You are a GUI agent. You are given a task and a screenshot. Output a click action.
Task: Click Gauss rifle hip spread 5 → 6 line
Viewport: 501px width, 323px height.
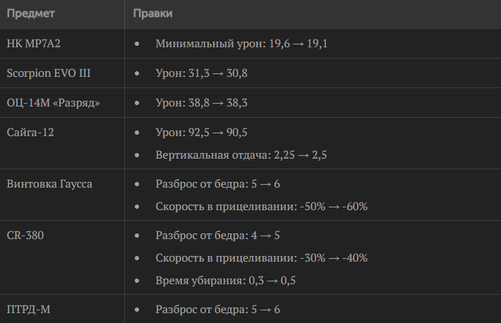click(x=217, y=184)
